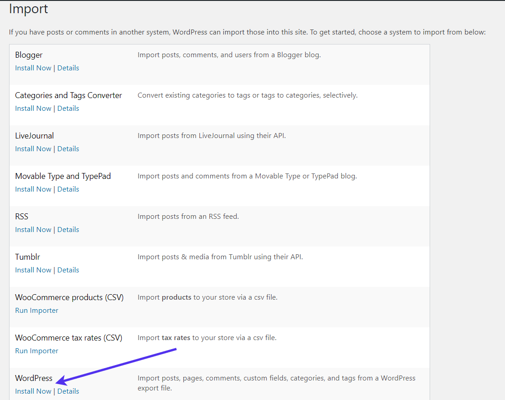Click the WordPress importer title text

[x=34, y=378]
